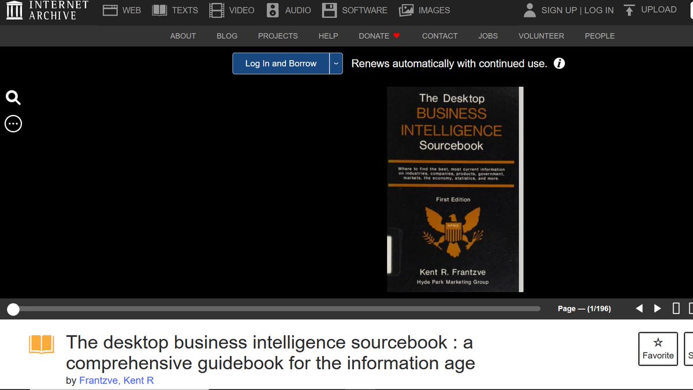Open the AUDIO menu item
The width and height of the screenshot is (693, 390).
coord(298,10)
